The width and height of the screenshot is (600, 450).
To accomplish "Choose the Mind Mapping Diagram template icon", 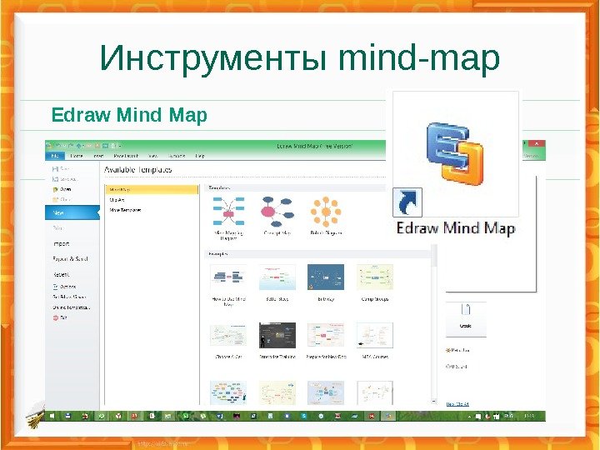I will [228, 212].
